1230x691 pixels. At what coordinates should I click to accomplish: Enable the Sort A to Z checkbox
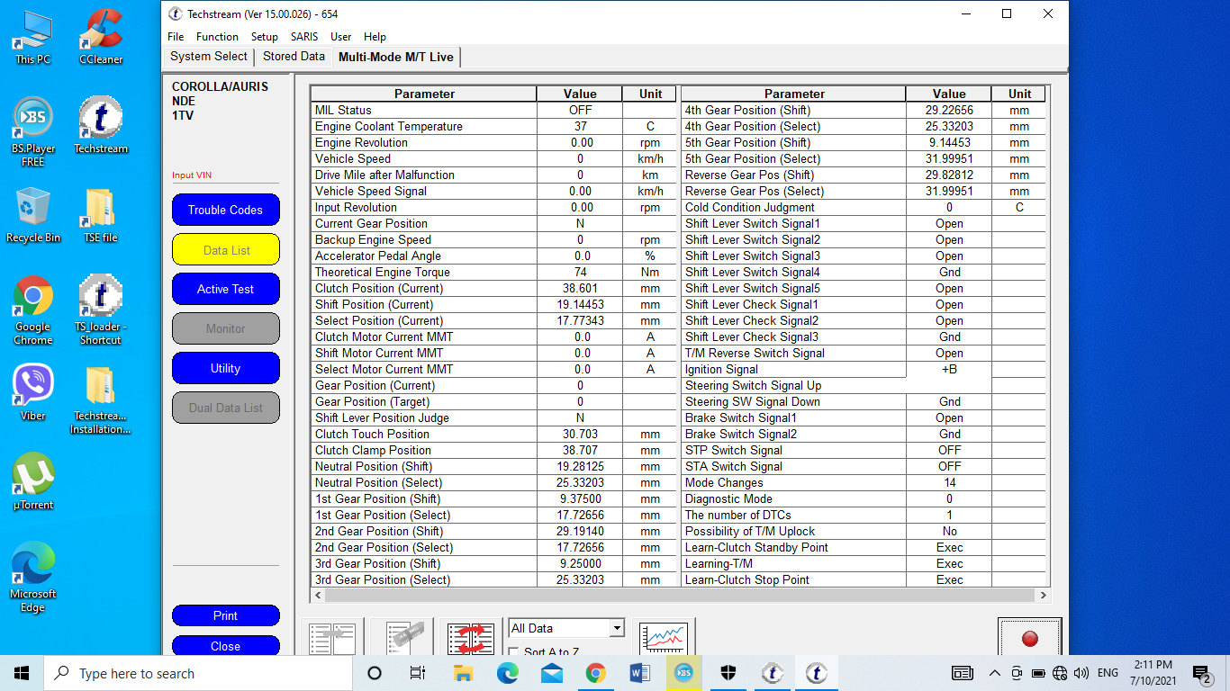(512, 651)
